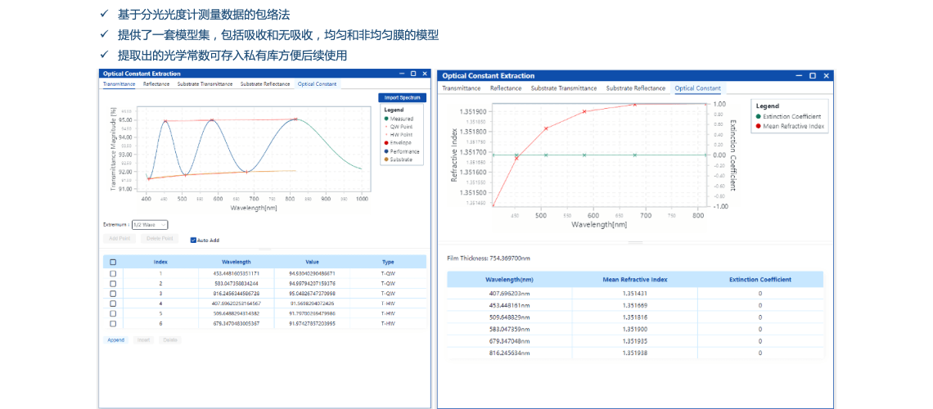The image size is (933, 409).
Task: Open the Extremum 1/2 Wave dropdown
Action: point(150,224)
